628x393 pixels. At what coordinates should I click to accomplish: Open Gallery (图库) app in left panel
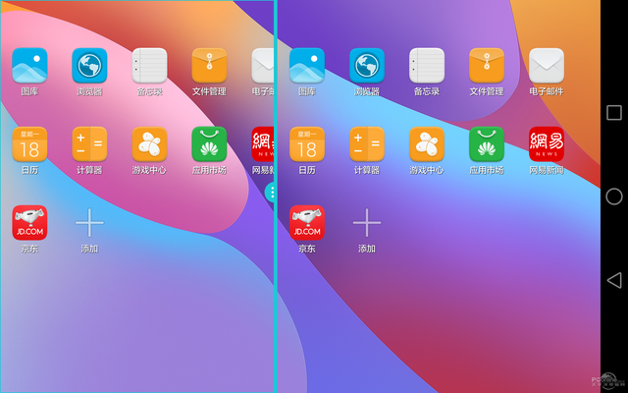pyautogui.click(x=29, y=66)
